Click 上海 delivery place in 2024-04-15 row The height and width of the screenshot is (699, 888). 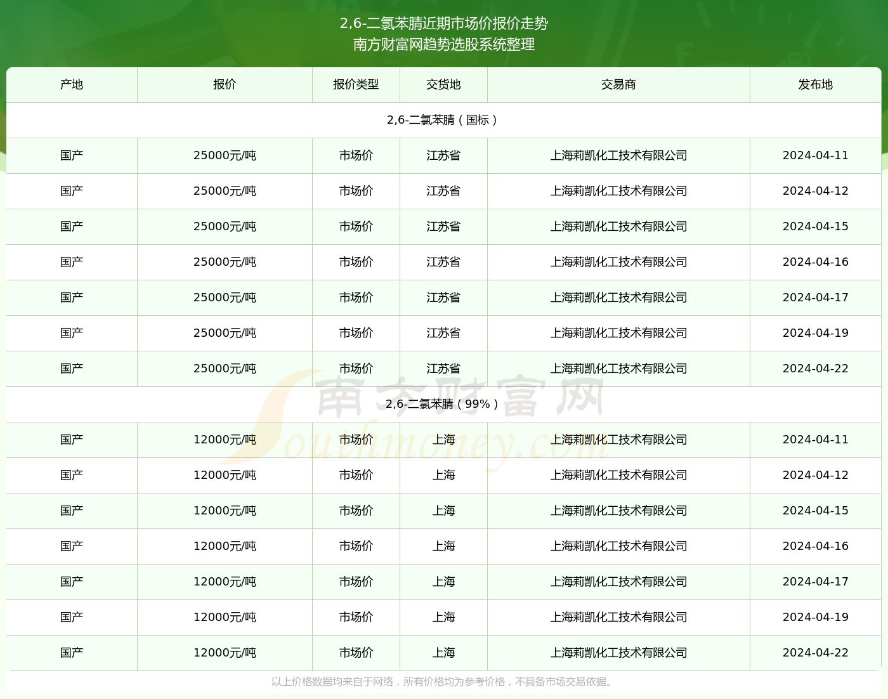443,511
